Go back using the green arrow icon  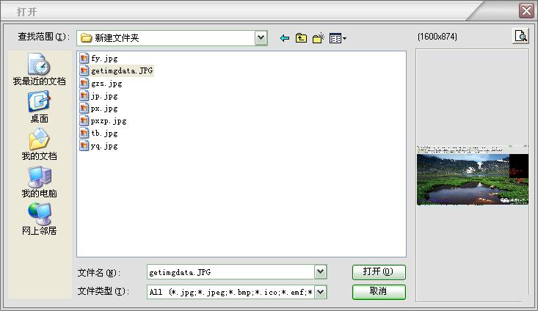tap(285, 38)
